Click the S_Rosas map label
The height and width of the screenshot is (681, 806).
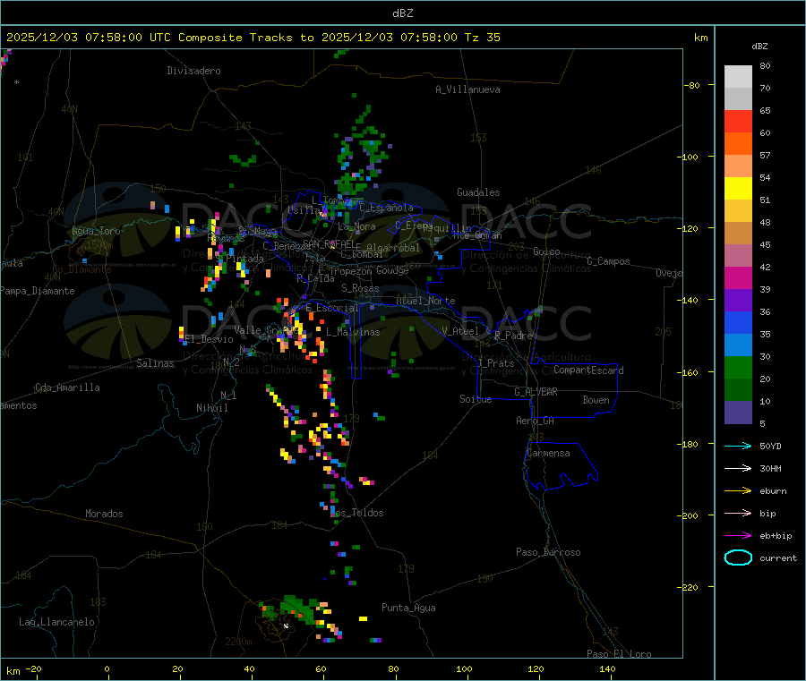tap(360, 288)
